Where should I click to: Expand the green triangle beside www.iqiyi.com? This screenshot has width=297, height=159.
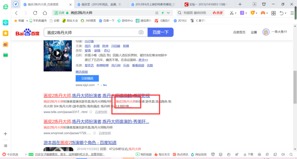click(x=98, y=85)
